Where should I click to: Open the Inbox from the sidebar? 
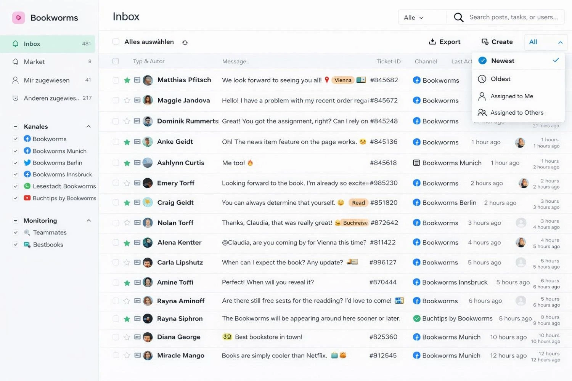[x=32, y=43]
